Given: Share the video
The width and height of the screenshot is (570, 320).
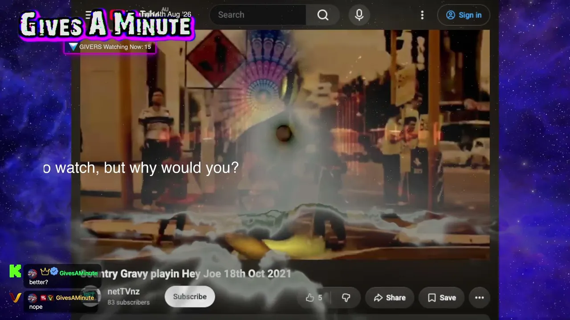Looking at the screenshot, I should point(390,298).
